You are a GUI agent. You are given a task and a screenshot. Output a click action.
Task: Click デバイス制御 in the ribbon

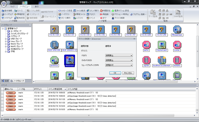(118, 18)
